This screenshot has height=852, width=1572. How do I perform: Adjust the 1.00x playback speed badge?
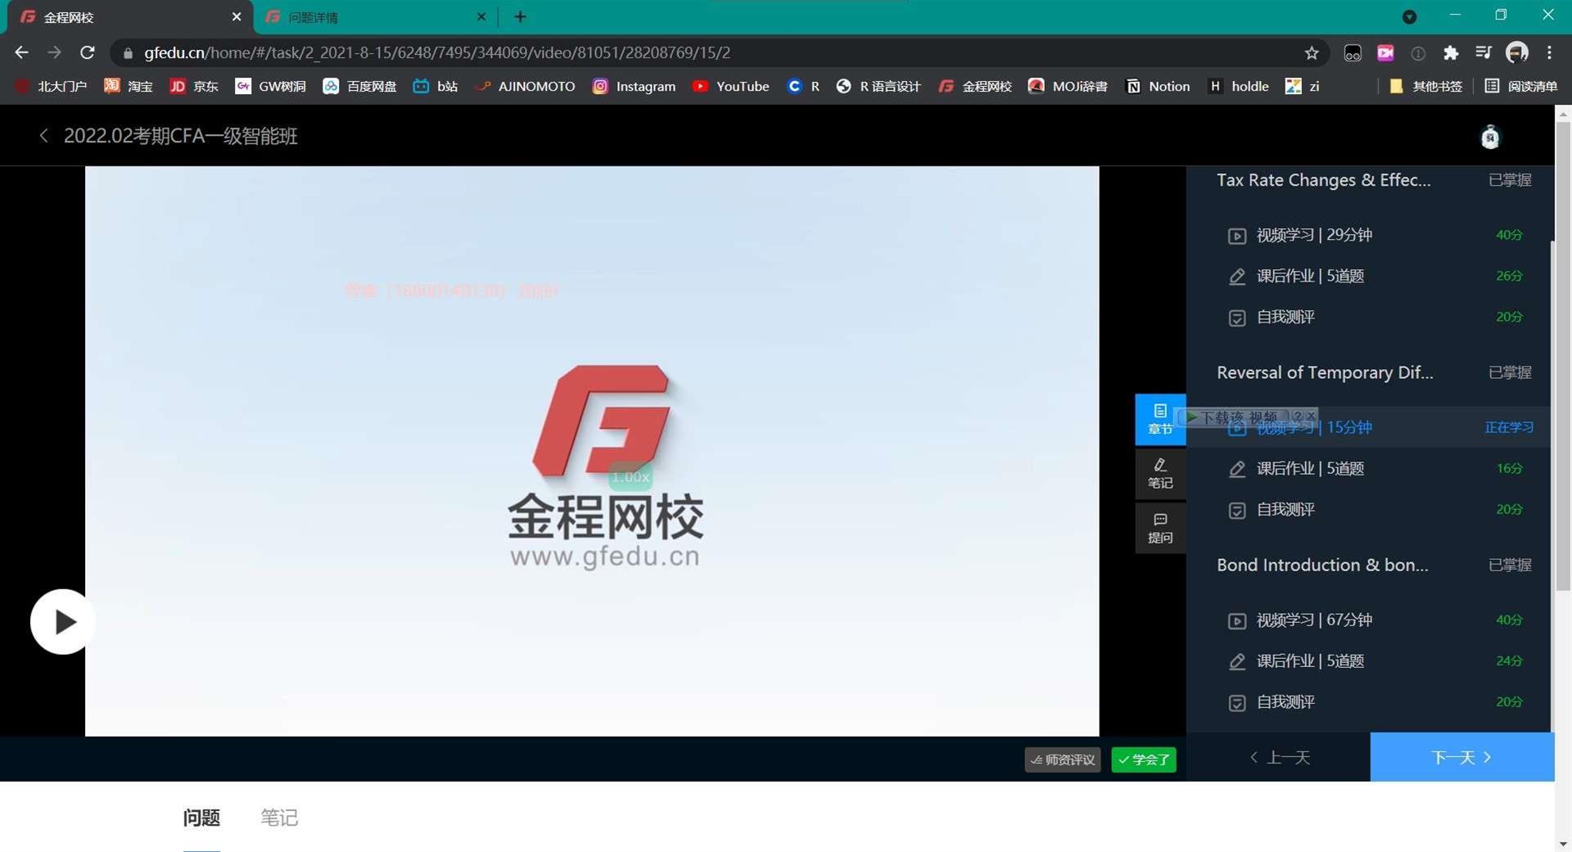[630, 477]
